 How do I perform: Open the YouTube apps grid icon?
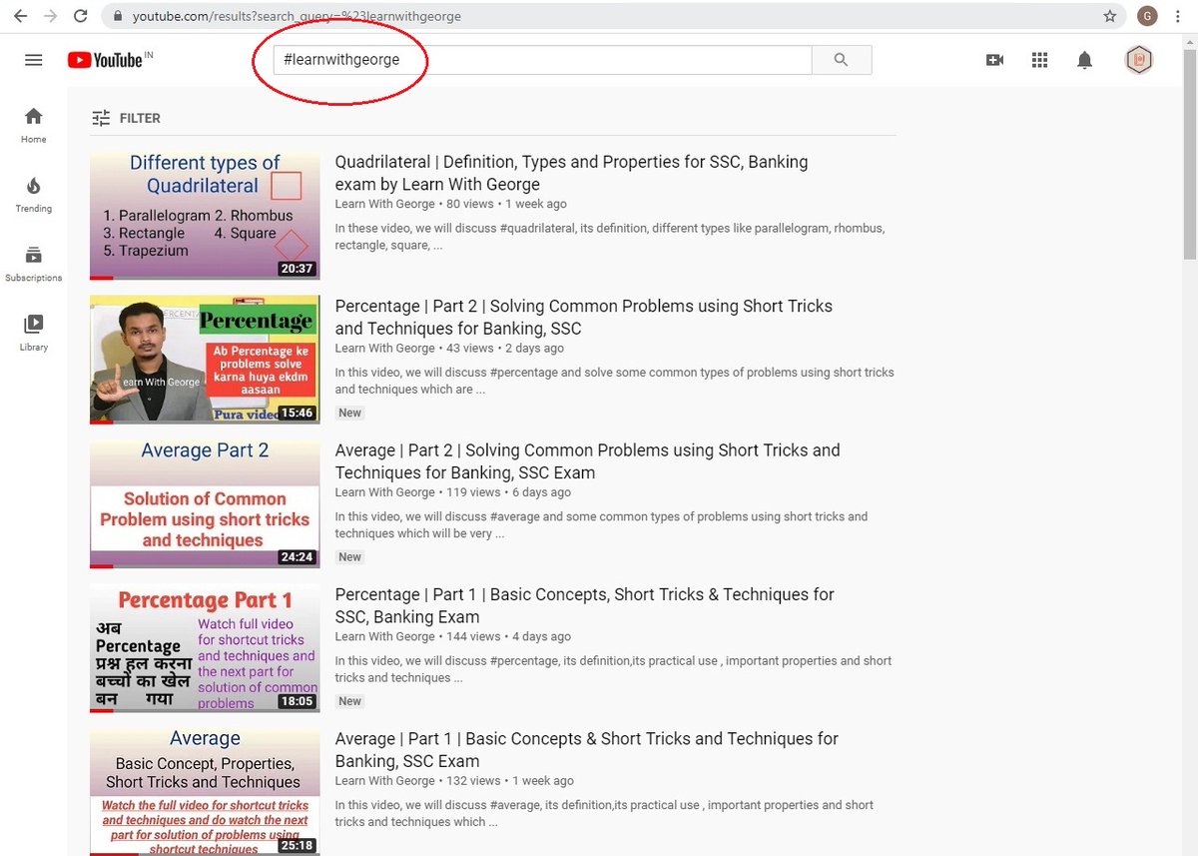click(1039, 60)
